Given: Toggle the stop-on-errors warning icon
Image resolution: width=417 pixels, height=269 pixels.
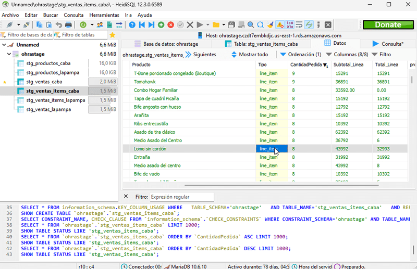Looking at the screenshot, I should (280, 24).
